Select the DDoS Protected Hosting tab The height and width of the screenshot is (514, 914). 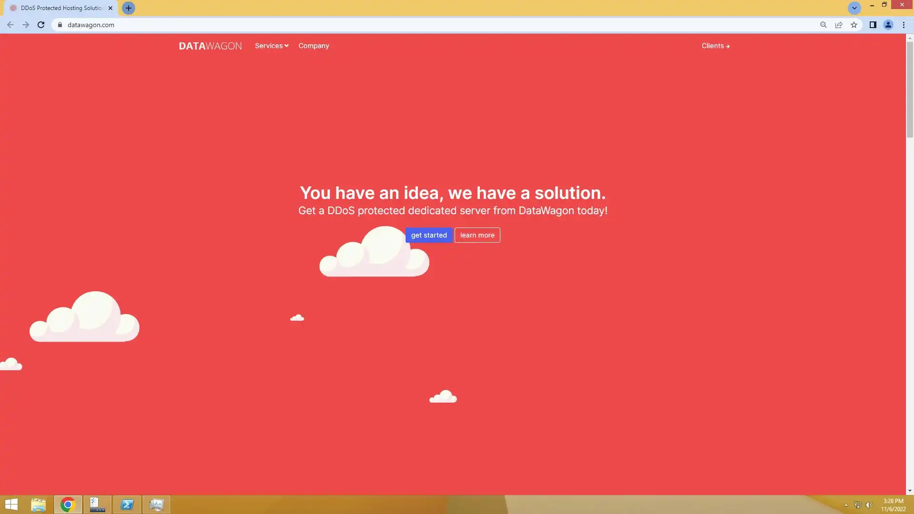tap(61, 8)
